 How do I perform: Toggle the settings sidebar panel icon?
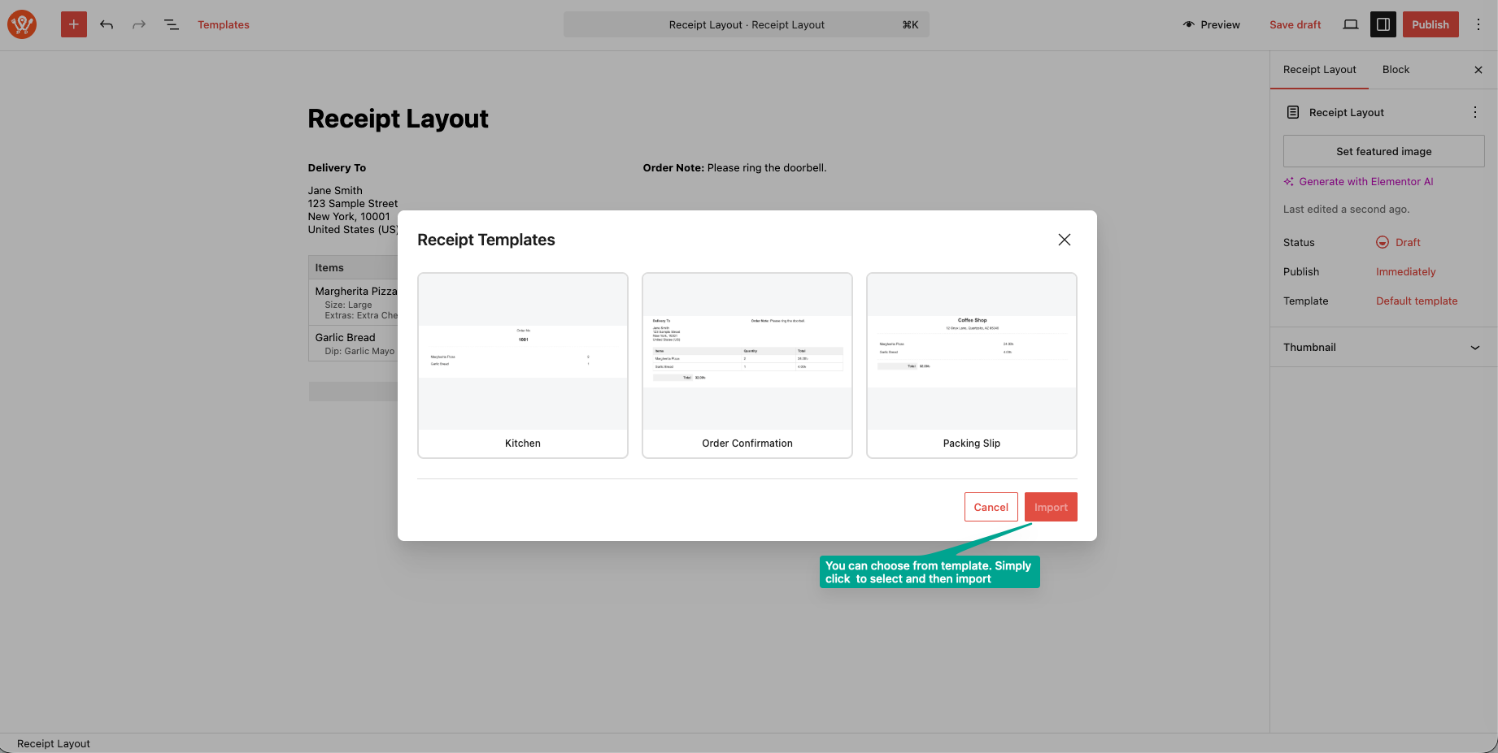point(1383,24)
